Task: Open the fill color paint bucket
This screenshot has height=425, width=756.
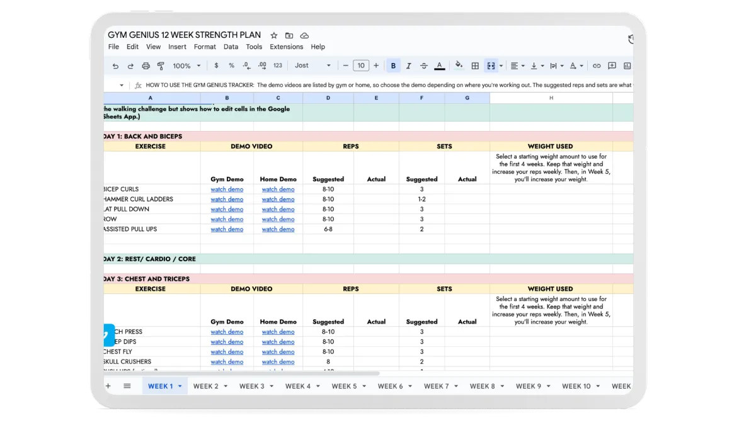Action: click(x=459, y=65)
